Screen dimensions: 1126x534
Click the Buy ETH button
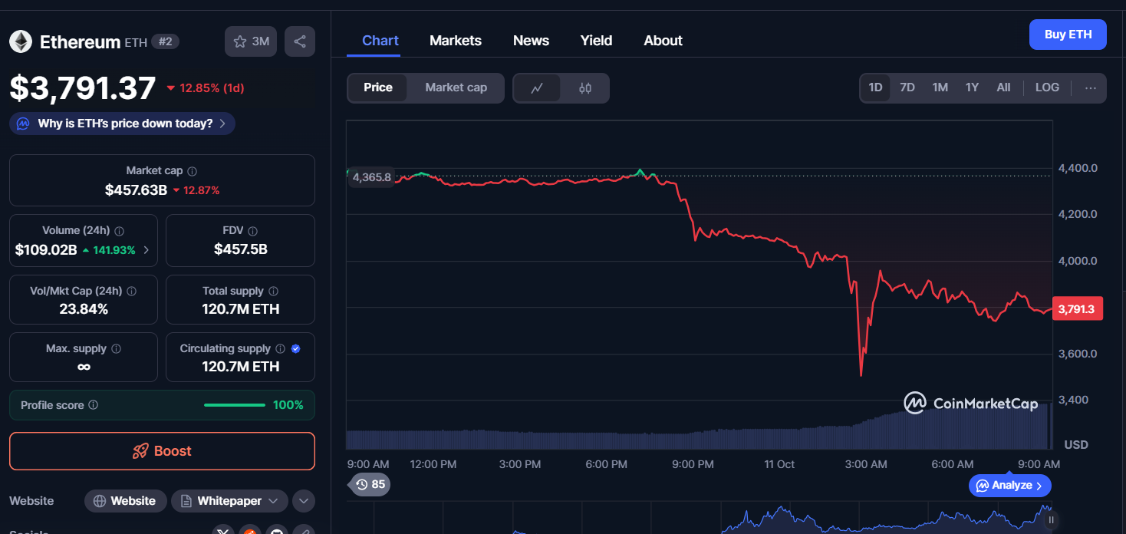[1068, 35]
